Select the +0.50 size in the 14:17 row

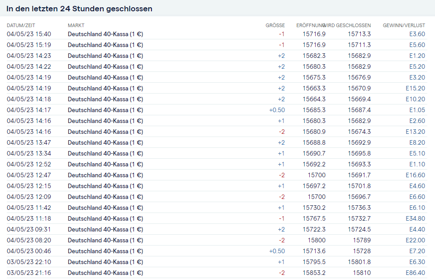(x=277, y=110)
